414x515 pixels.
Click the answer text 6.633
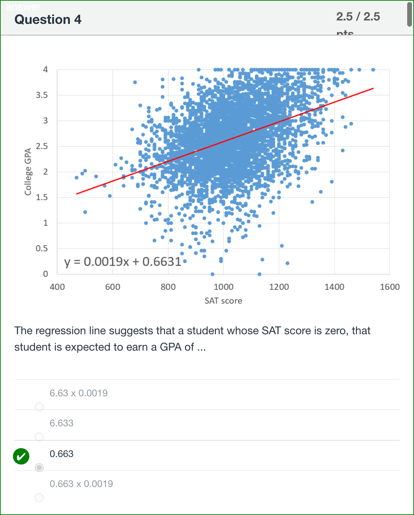[62, 423]
